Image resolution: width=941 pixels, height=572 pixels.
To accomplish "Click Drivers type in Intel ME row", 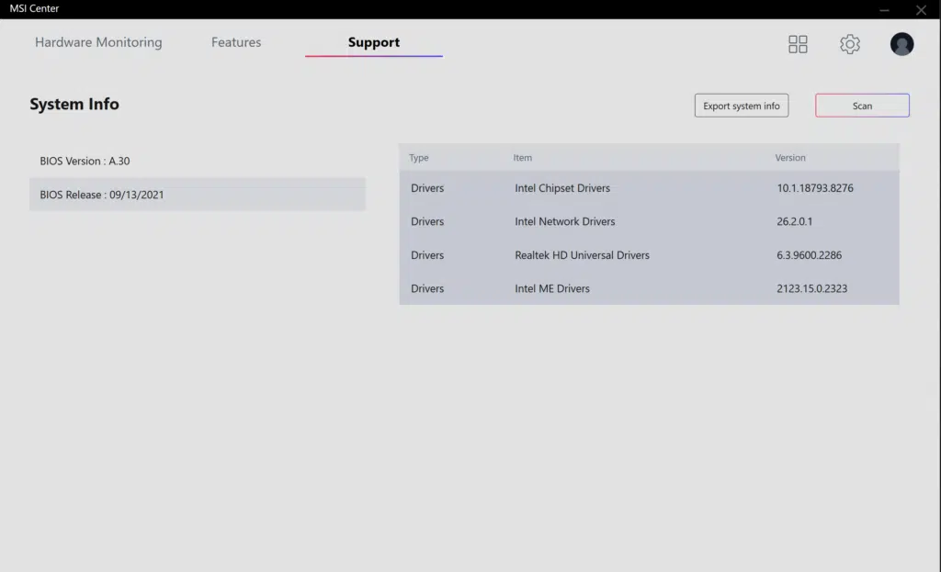I will pyautogui.click(x=427, y=288).
